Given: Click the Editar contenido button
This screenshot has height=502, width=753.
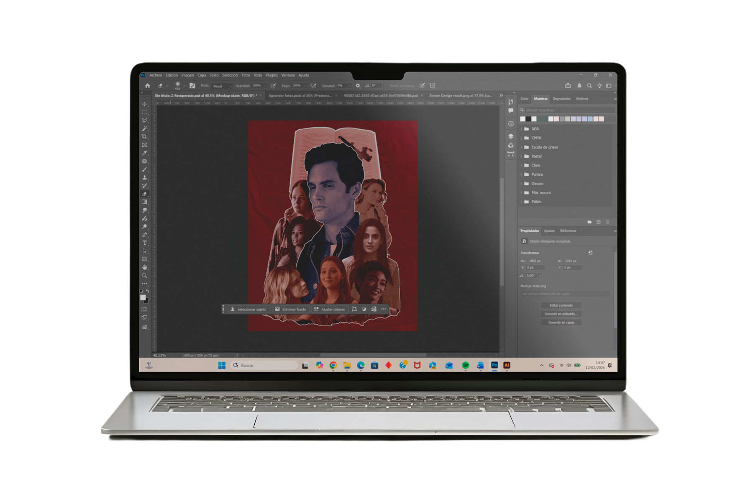Looking at the screenshot, I should [x=561, y=305].
